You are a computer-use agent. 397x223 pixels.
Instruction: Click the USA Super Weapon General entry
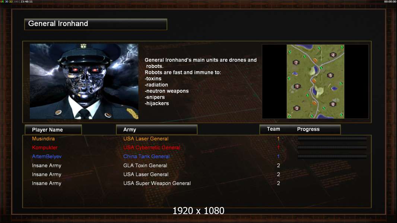tap(157, 183)
